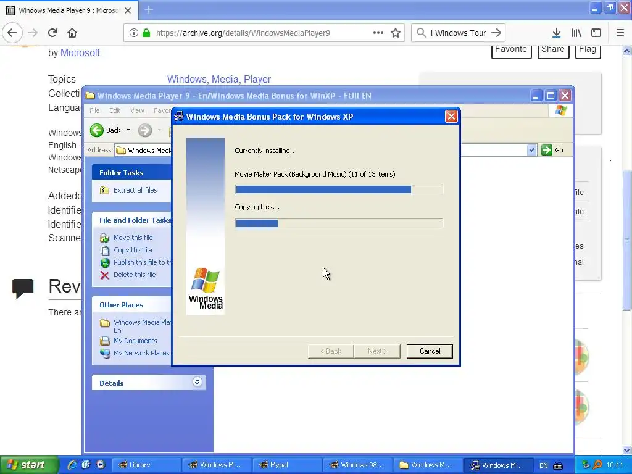
Task: Click Publish this file to the Web
Action: 143,262
